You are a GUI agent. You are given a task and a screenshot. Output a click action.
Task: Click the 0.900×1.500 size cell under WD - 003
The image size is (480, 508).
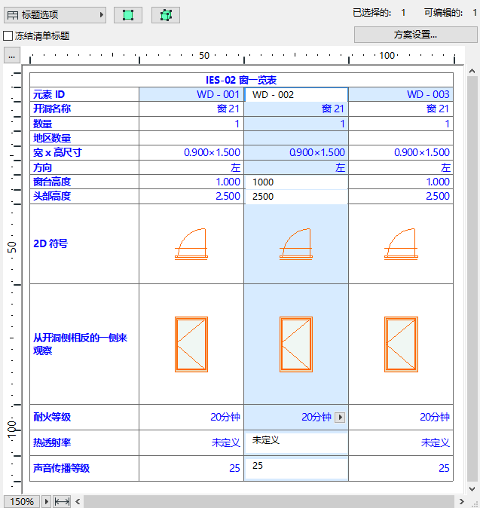point(401,152)
